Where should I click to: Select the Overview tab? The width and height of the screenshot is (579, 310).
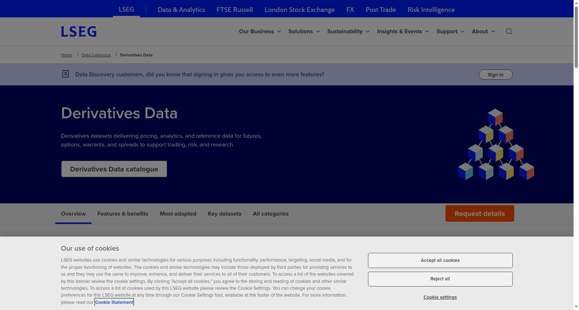(73, 214)
